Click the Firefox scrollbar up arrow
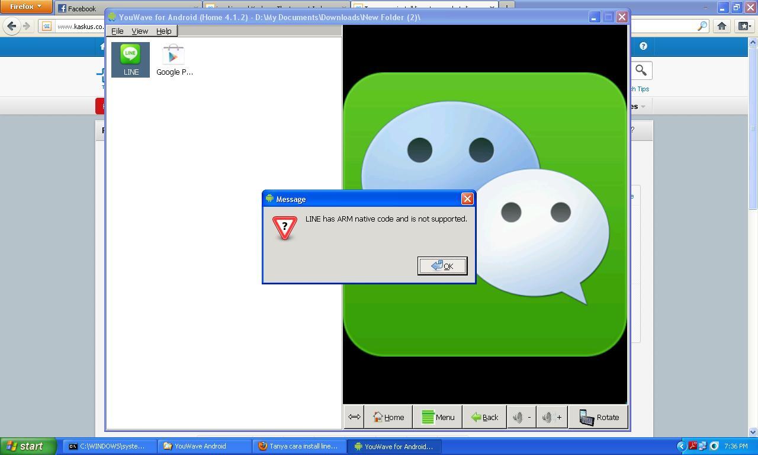Image resolution: width=758 pixels, height=455 pixels. pos(753,43)
